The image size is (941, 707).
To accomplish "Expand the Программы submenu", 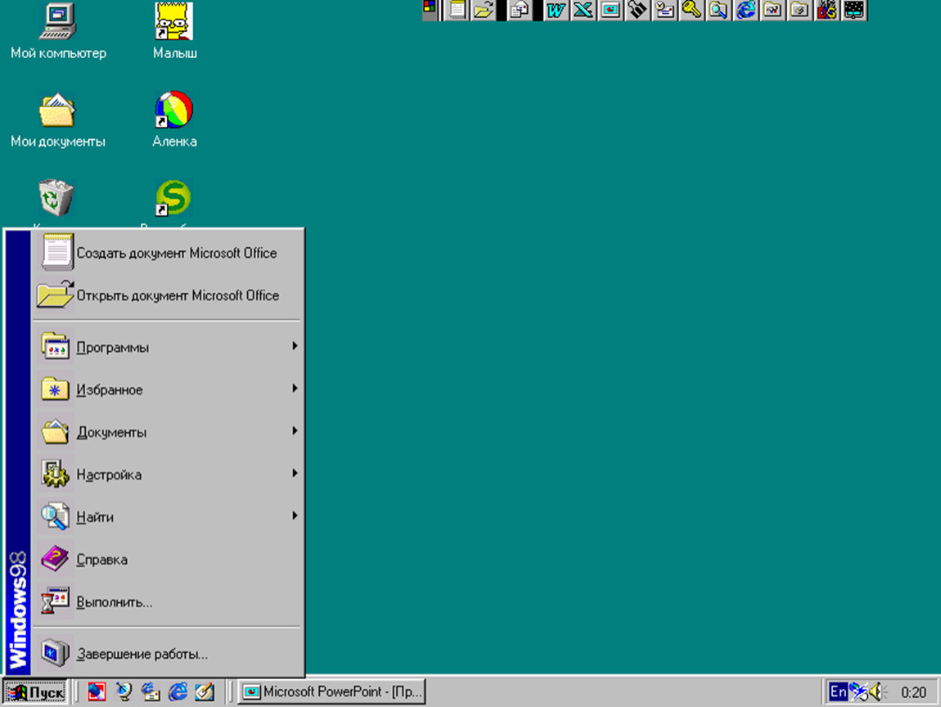I will (168, 347).
